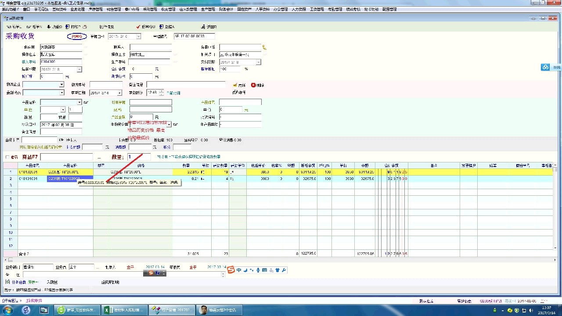Expand the date dropdown showing 2017/3/14
Viewport: 562px width, 316px height.
[x=119, y=93]
